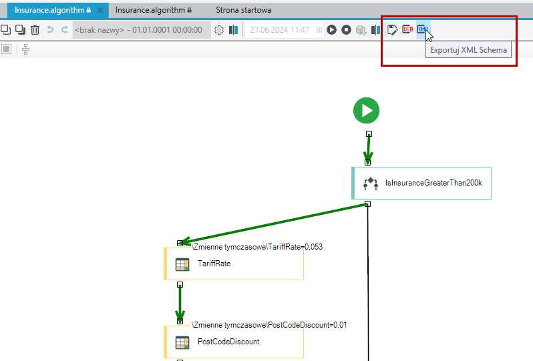Click the red XML export icon
Viewport: 533px width, 361px height.
pyautogui.click(x=407, y=29)
